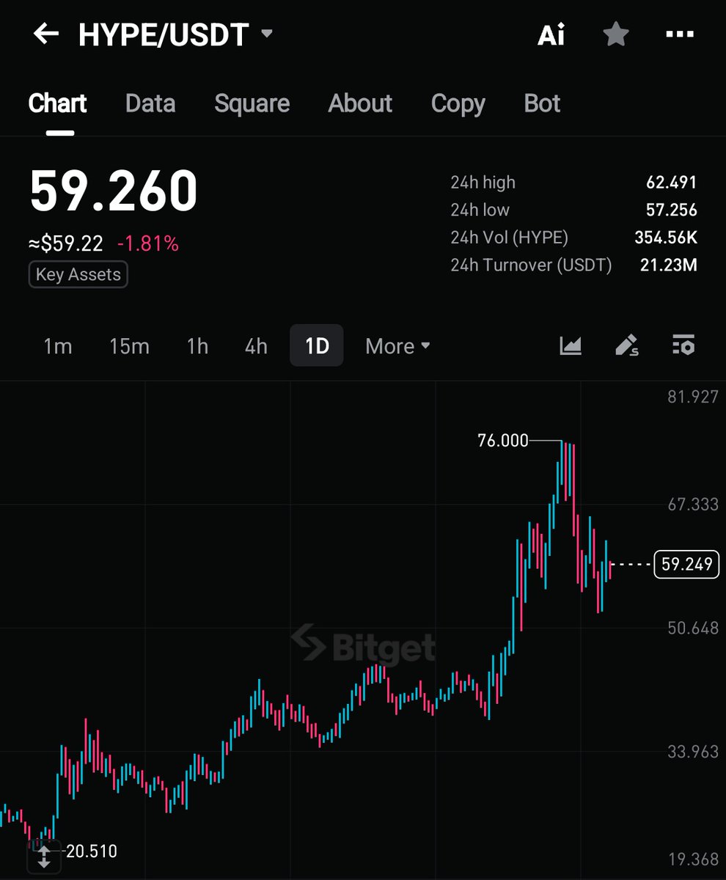Select the Chart tab
Screen dimensions: 726x880
coord(57,103)
